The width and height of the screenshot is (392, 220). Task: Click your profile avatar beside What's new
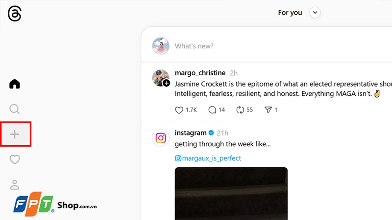(161, 46)
